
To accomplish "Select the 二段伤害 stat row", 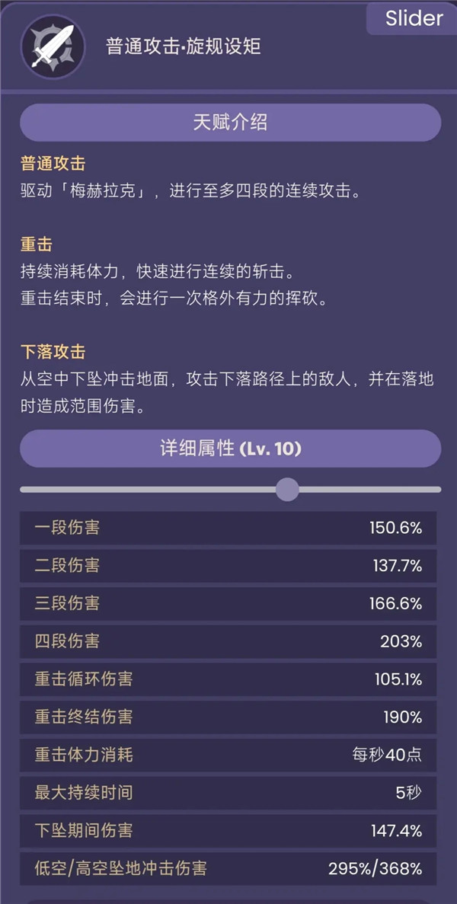I will tap(228, 567).
